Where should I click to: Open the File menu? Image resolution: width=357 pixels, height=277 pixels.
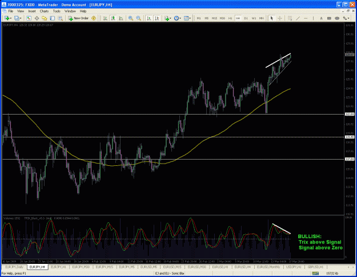click(11, 11)
